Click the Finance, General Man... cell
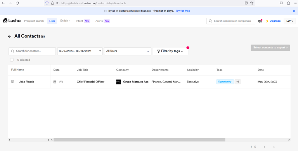Image resolution: width=298 pixels, height=151 pixels. click(x=166, y=82)
